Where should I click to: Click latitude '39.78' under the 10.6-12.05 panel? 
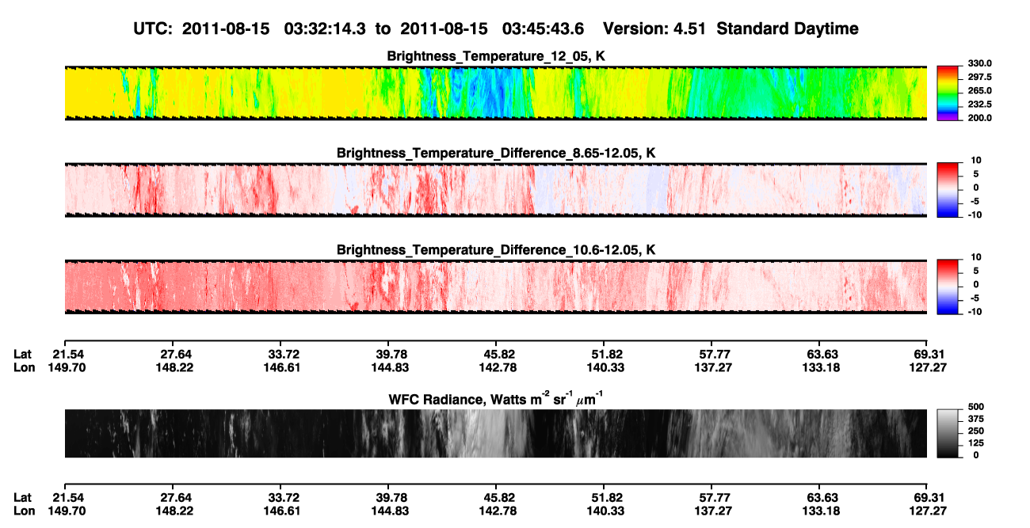(390, 354)
